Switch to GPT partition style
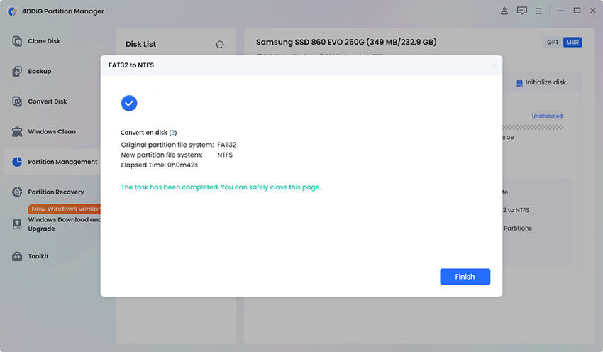 pyautogui.click(x=553, y=43)
